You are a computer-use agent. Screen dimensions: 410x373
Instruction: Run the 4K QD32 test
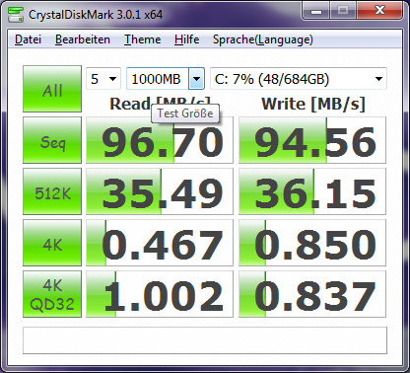(52, 294)
